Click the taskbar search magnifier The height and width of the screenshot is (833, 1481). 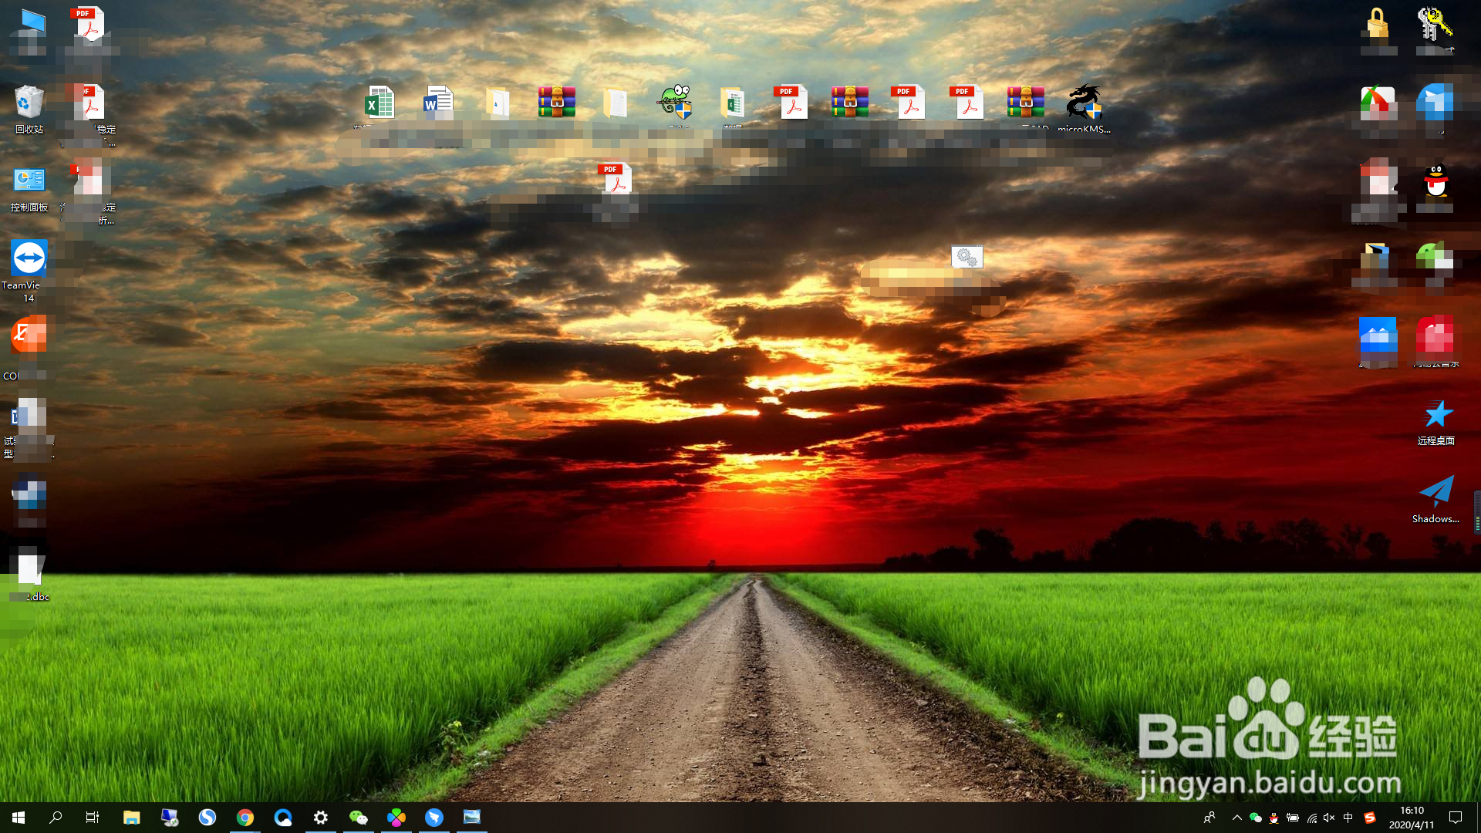(56, 818)
